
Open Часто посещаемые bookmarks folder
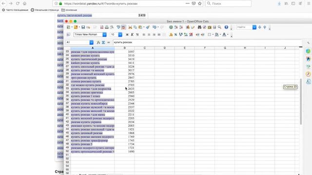pos(15,10)
